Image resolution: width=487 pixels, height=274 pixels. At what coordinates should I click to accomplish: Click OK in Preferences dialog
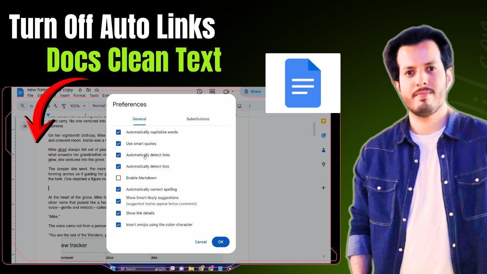[221, 242]
